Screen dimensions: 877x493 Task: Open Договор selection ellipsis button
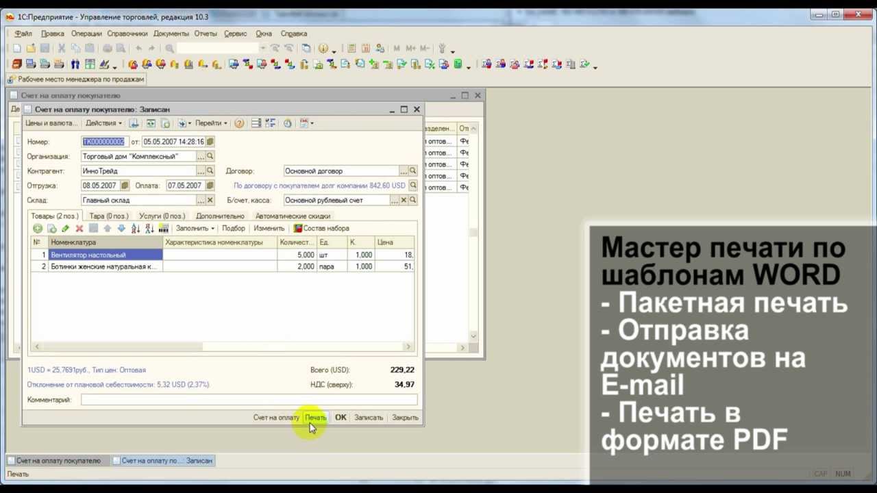pos(404,171)
